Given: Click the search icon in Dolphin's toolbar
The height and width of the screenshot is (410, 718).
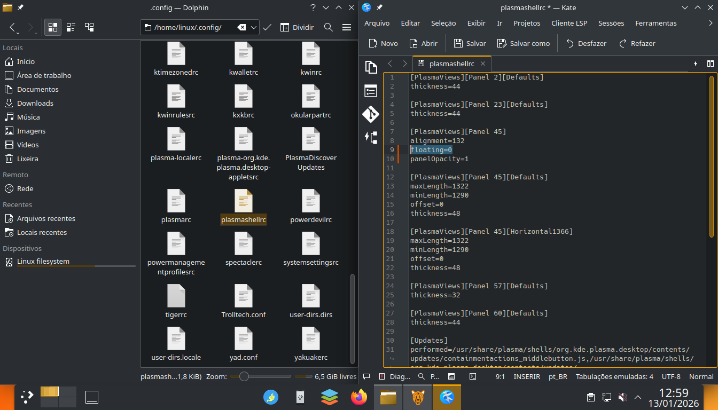Looking at the screenshot, I should click(329, 27).
